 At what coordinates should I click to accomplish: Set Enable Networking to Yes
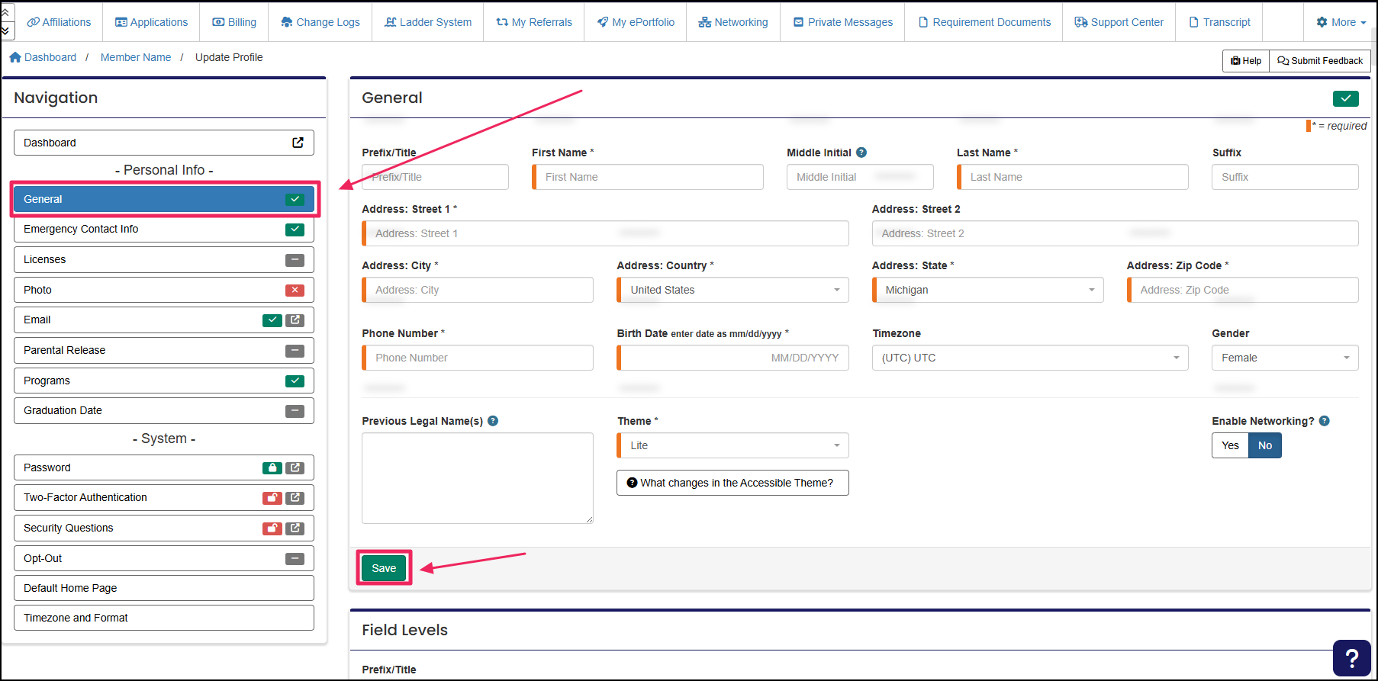tap(1230, 445)
